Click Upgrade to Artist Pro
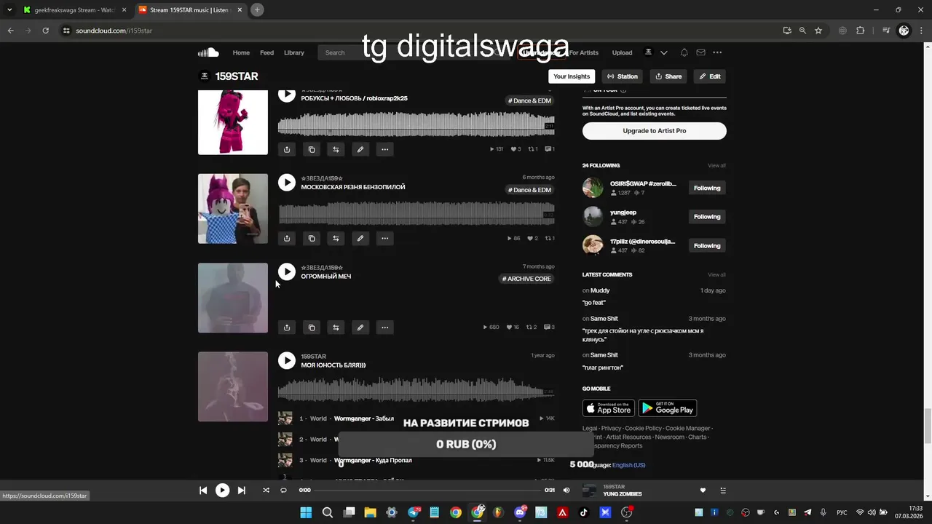Image resolution: width=932 pixels, height=524 pixels. [x=655, y=131]
